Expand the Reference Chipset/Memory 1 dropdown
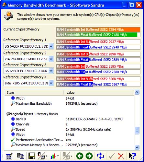 51,46
